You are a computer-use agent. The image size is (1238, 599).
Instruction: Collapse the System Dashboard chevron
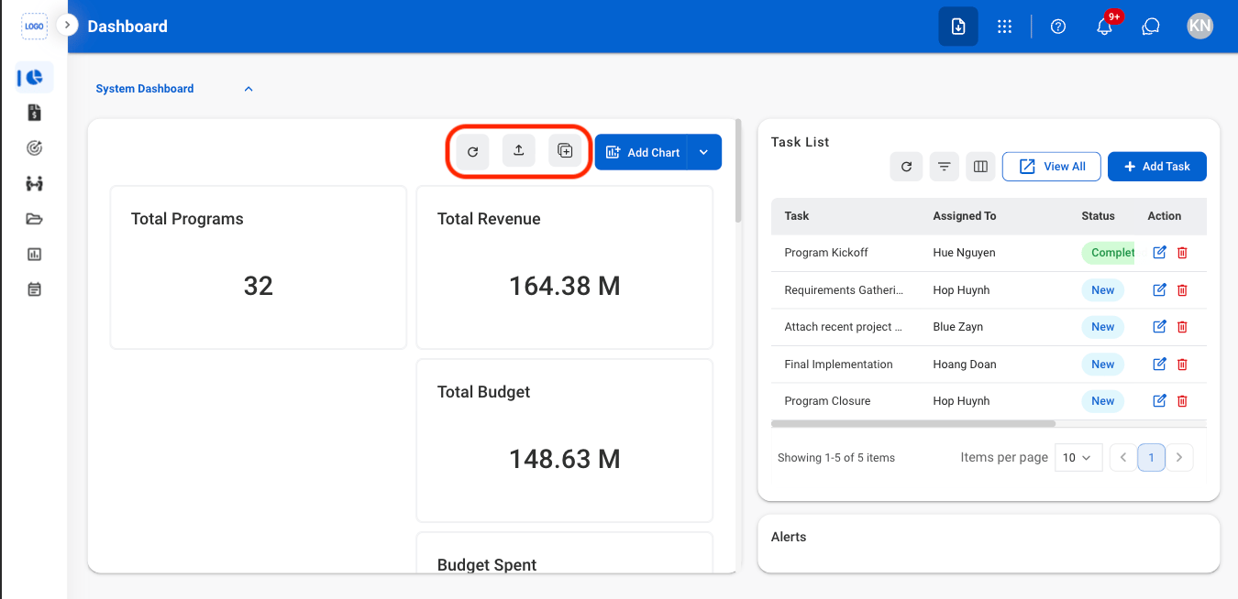(249, 89)
